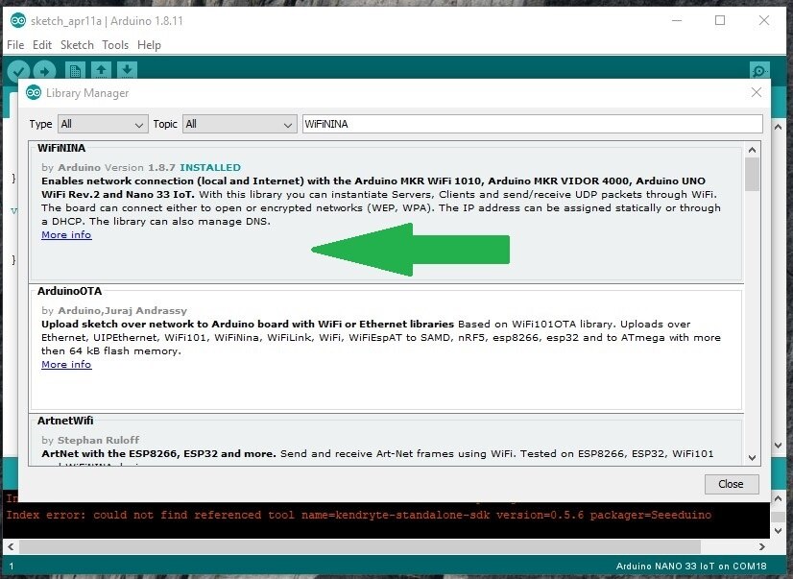
Task: Click the console horizontal scrollbar right arrow
Action: click(x=762, y=546)
